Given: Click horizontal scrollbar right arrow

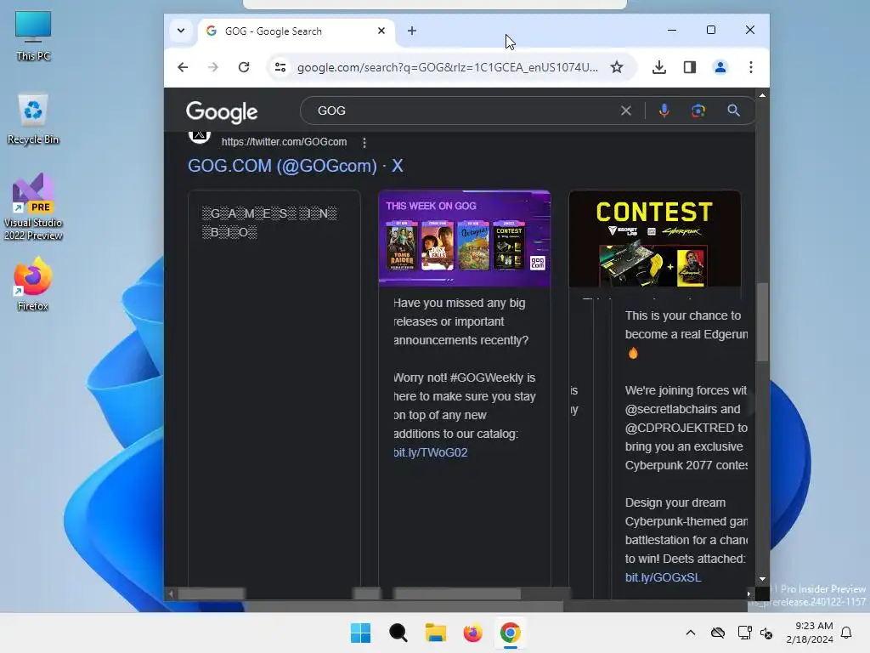Looking at the screenshot, I should point(749,593).
